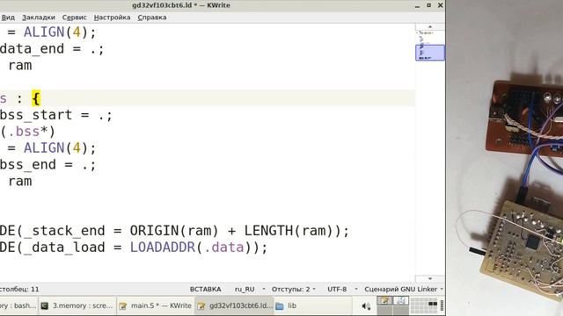
Task: Switch to 3.memory screen terminal task
Action: 77,305
